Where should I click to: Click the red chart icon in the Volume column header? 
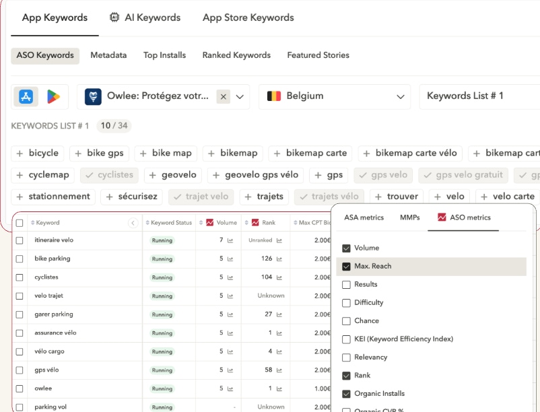coord(209,222)
